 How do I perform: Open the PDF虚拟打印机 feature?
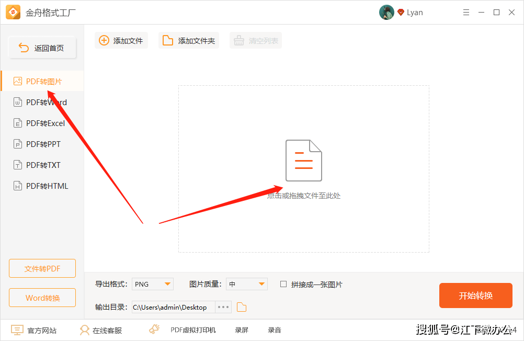click(x=192, y=329)
